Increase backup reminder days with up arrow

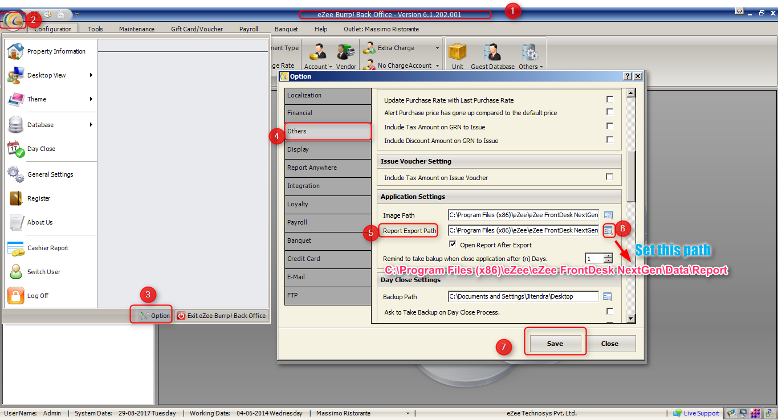tap(608, 256)
